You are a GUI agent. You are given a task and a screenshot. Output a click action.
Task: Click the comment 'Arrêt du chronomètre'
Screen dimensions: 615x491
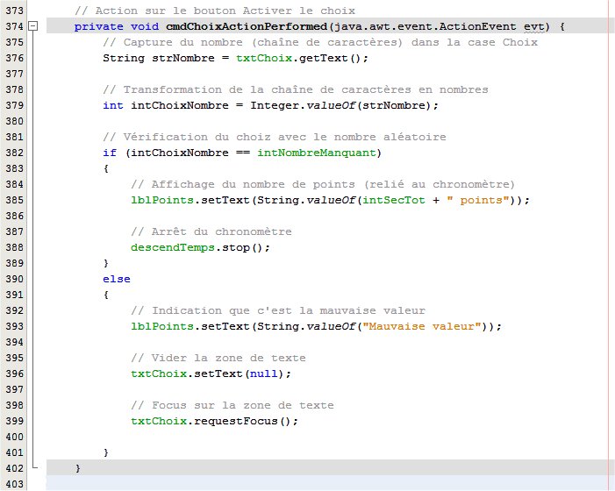(211, 231)
